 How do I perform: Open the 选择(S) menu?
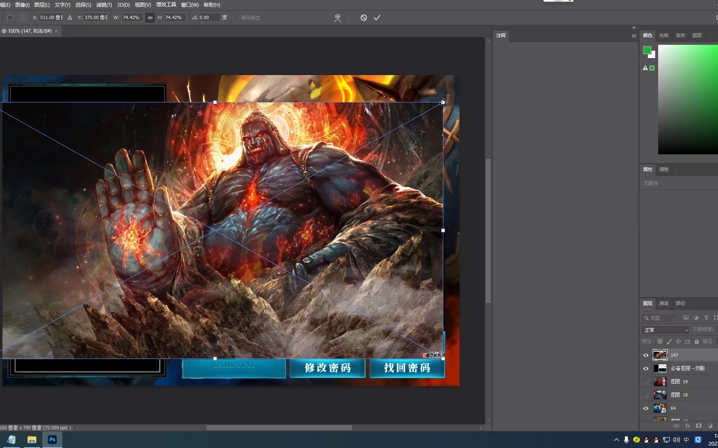click(x=83, y=5)
